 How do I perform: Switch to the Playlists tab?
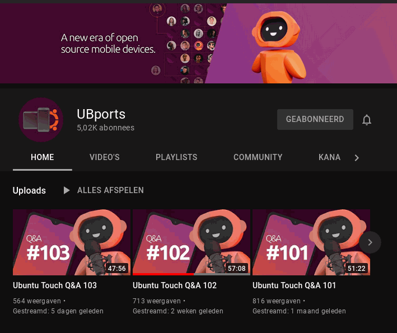click(x=176, y=157)
